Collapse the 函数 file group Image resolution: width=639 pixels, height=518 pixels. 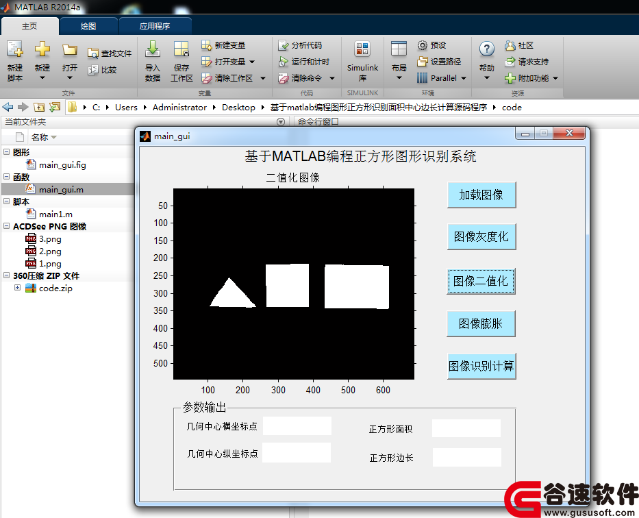(x=7, y=177)
